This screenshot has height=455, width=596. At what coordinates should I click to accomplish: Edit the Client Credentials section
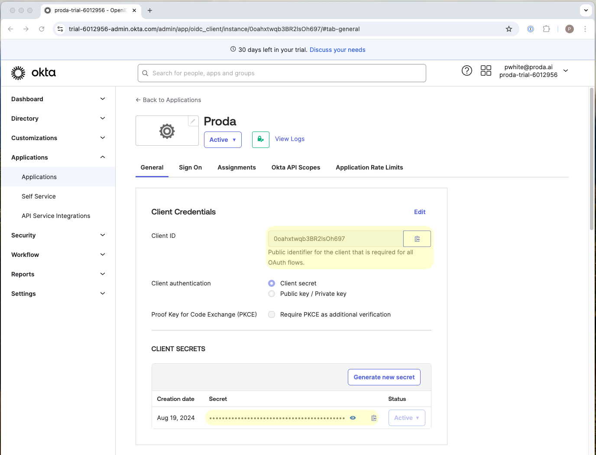419,212
